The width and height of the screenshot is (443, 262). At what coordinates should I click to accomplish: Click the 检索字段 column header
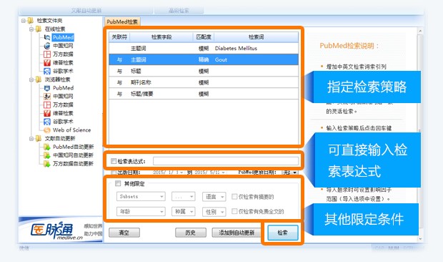coord(161,37)
